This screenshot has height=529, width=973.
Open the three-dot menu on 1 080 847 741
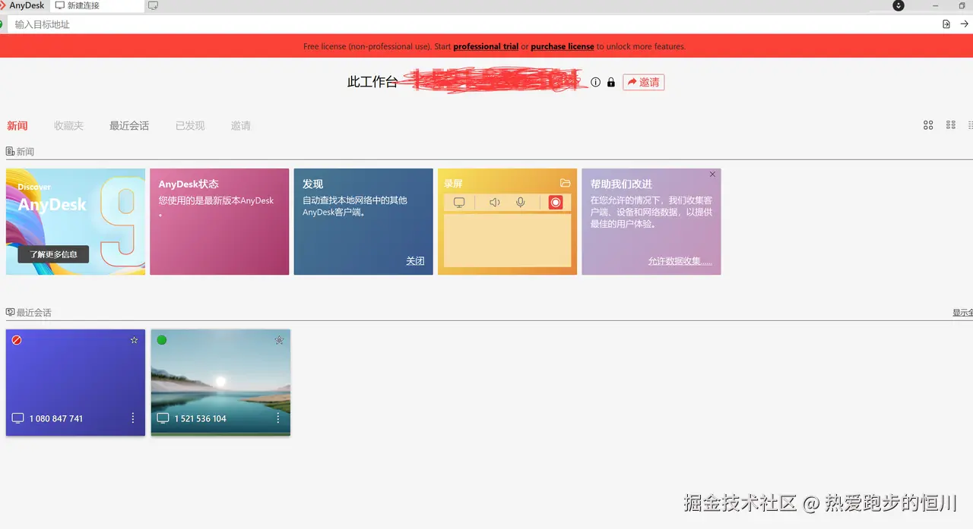pyautogui.click(x=133, y=418)
